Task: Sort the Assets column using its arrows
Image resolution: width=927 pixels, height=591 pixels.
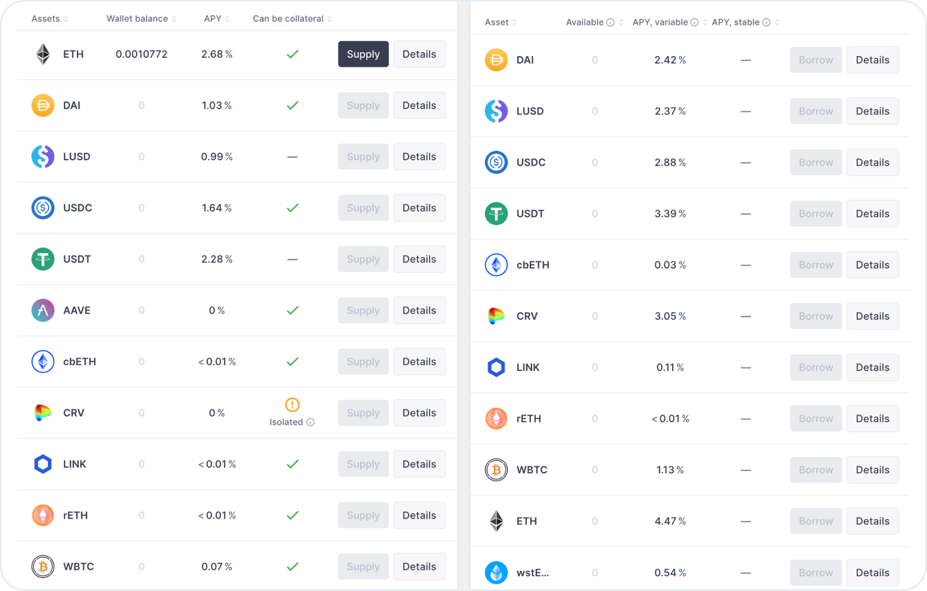Action: pyautogui.click(x=66, y=19)
